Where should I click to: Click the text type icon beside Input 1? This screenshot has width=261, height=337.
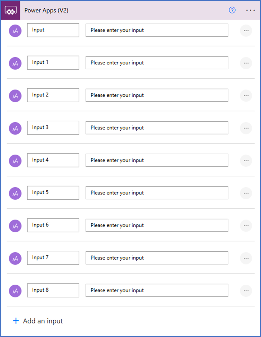[15, 63]
